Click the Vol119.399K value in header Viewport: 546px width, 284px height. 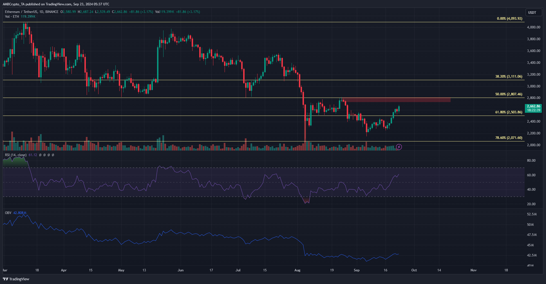coord(165,12)
